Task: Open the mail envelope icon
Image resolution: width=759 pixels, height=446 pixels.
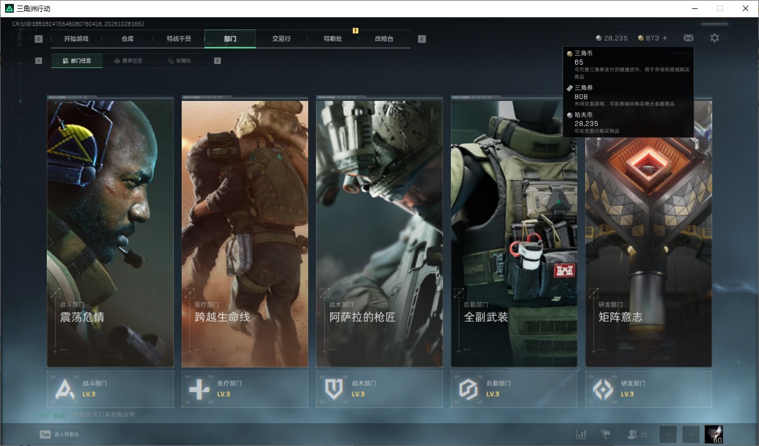Action: click(688, 38)
